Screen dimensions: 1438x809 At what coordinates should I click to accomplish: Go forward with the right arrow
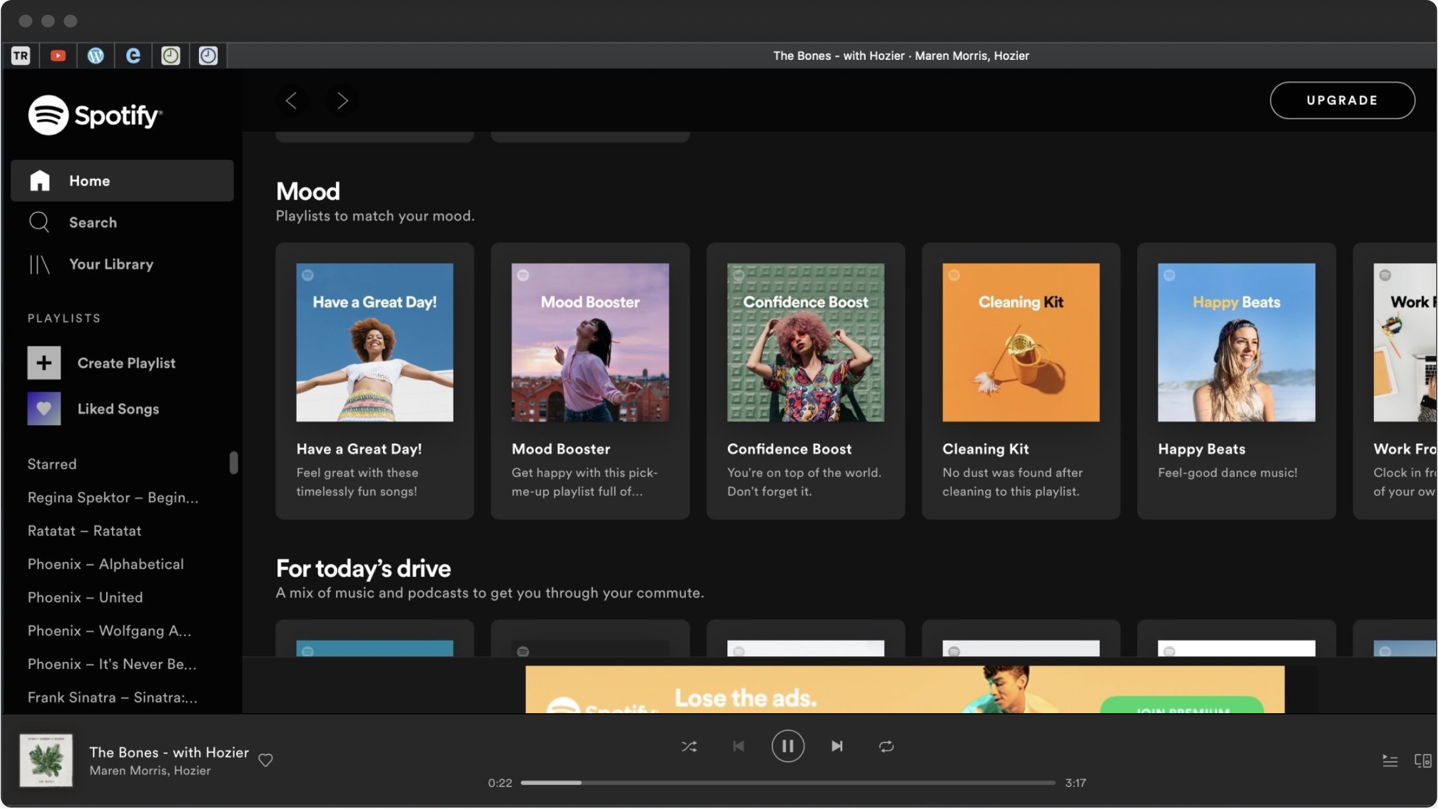coord(342,101)
